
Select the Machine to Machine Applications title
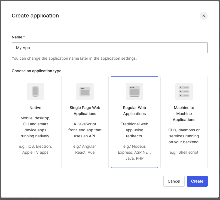tap(184, 114)
